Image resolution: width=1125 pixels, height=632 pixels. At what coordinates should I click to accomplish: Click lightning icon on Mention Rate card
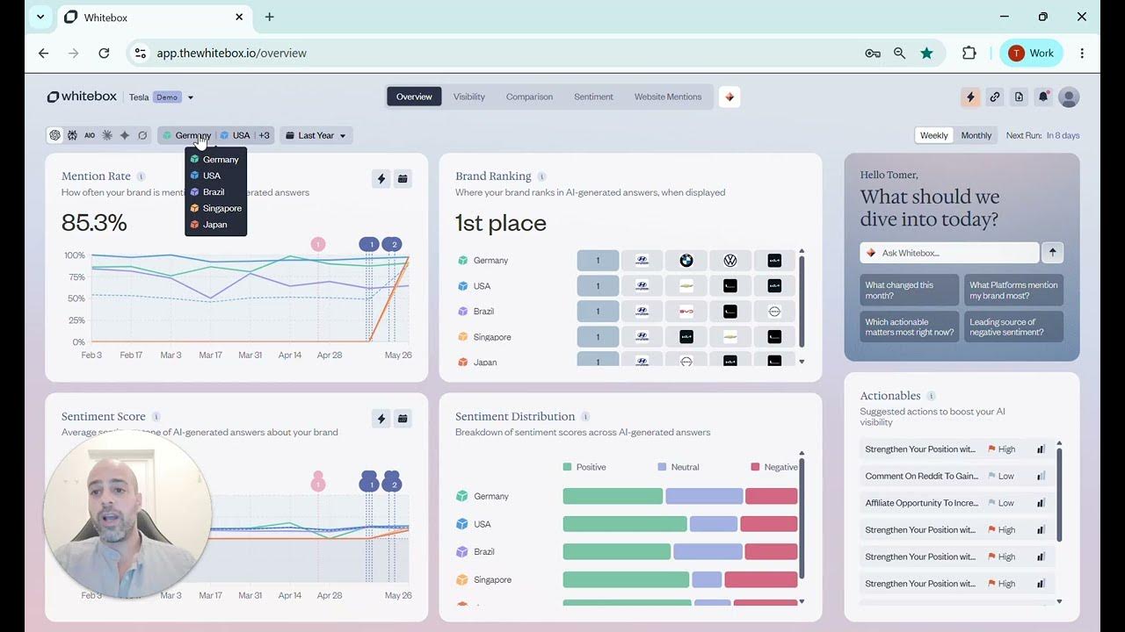click(x=381, y=179)
